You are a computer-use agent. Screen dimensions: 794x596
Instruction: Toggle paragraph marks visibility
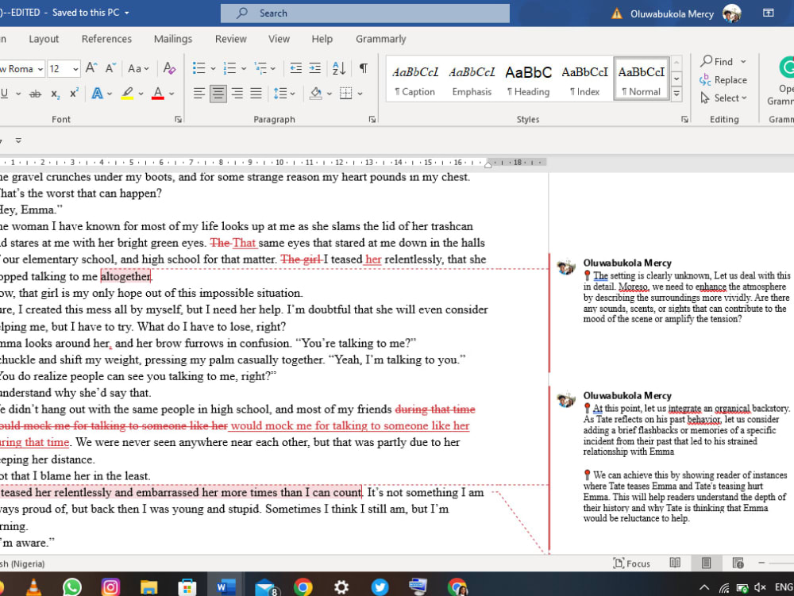[x=361, y=68]
